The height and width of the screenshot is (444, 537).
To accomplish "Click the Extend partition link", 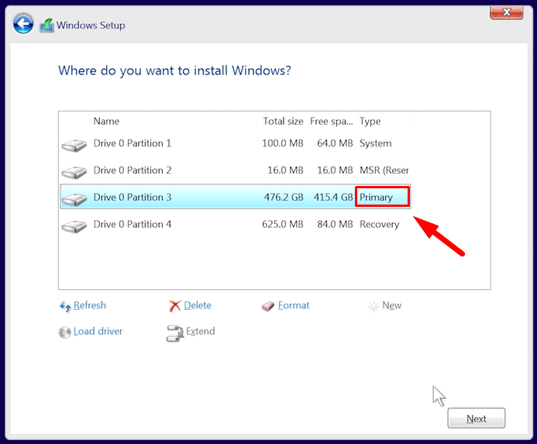I will pyautogui.click(x=201, y=332).
